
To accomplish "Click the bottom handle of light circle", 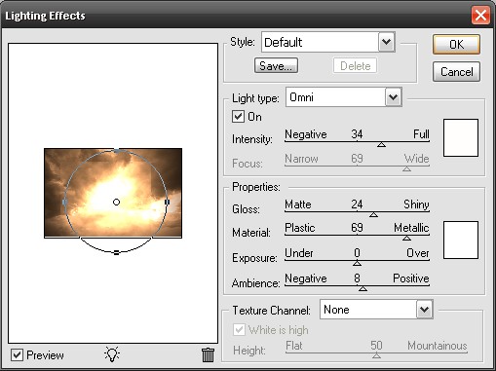I will pos(116,252).
